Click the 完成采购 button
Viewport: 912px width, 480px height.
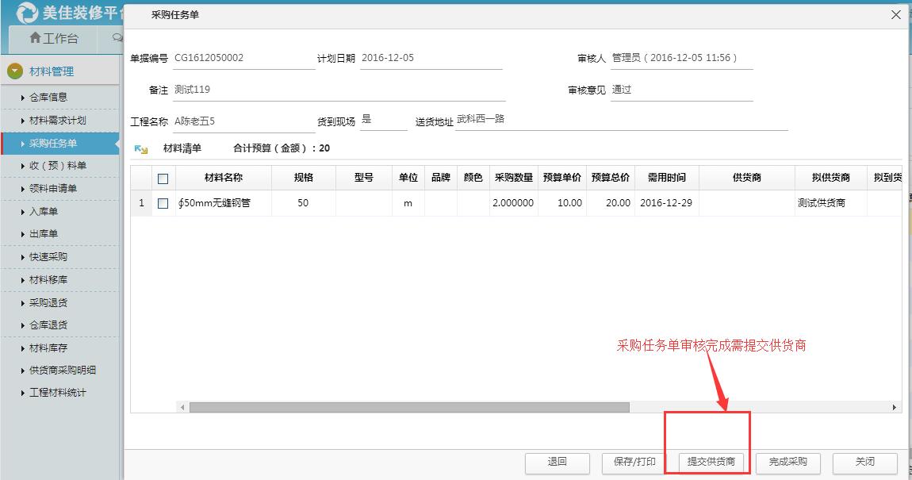click(787, 463)
